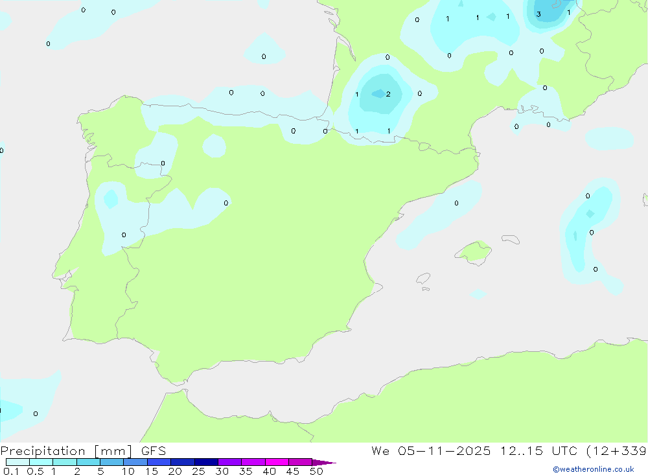Select the legend swatch between 35 and 40
Viewport: 648px width, 475px height.
point(253,462)
